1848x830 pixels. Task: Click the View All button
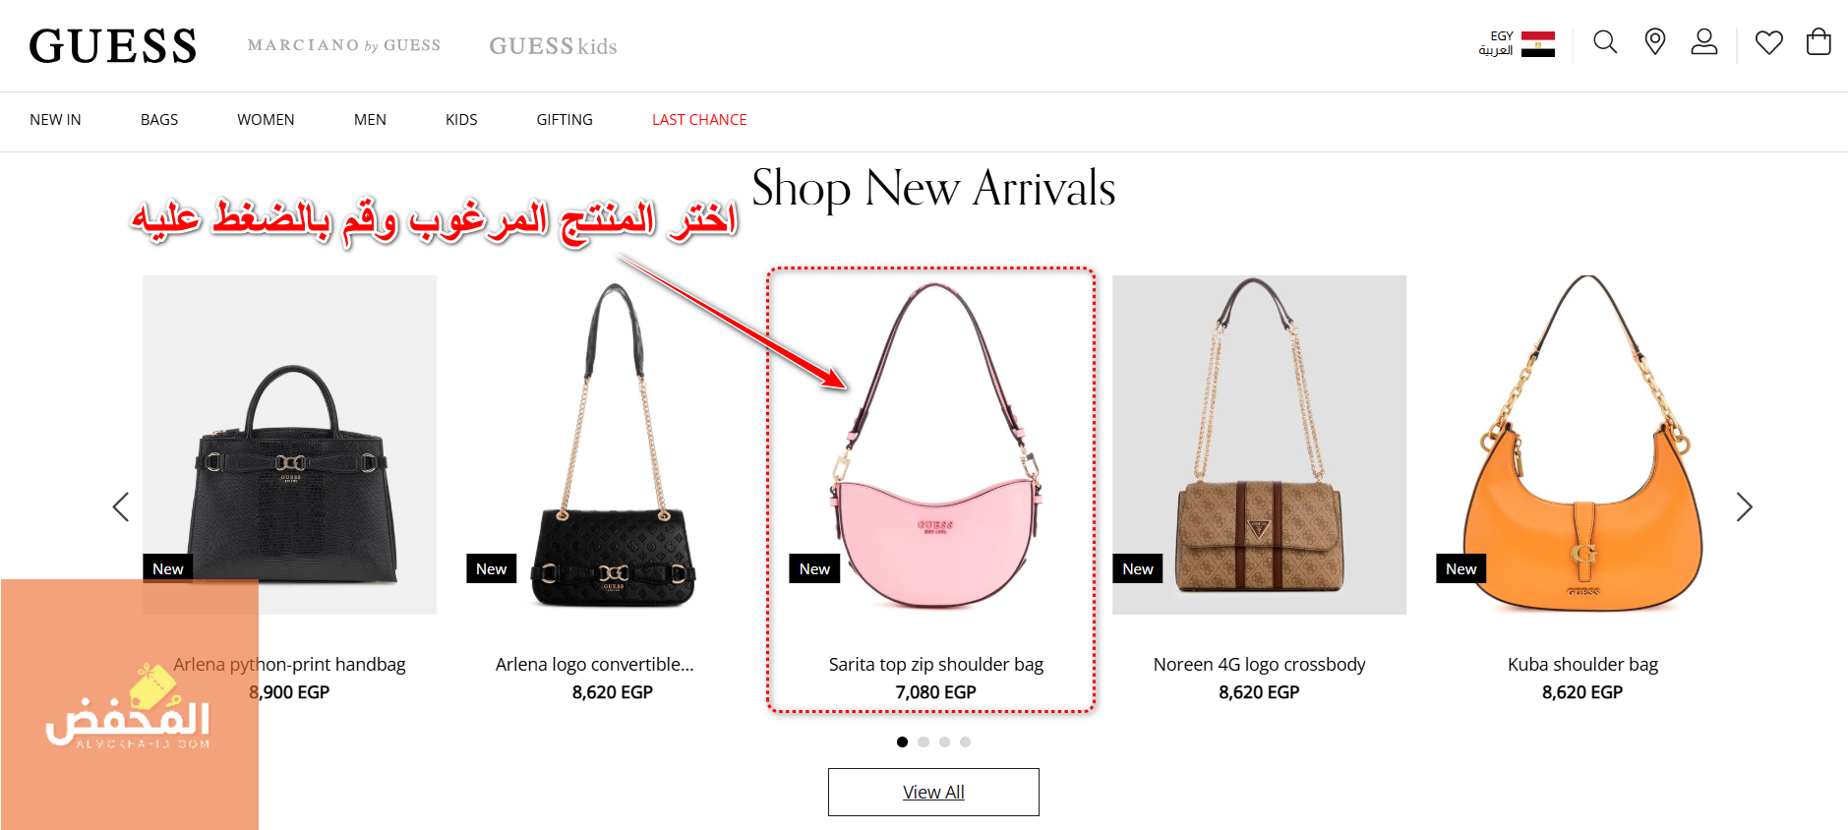[x=933, y=792]
